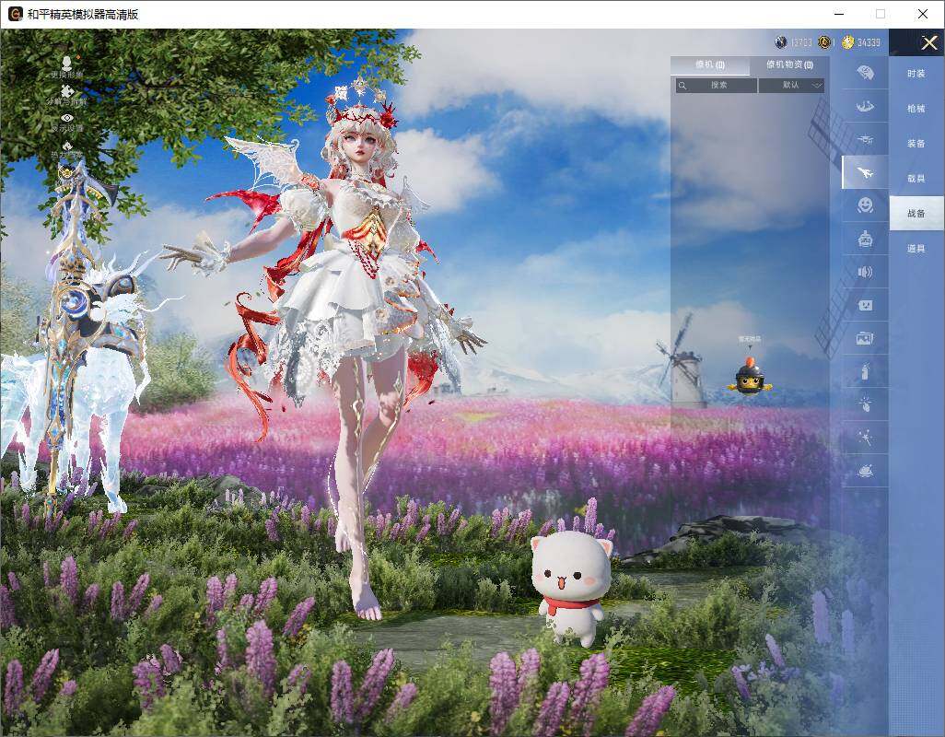This screenshot has height=737, width=945.
Task: Minimize the emulator window
Action: click(x=839, y=14)
